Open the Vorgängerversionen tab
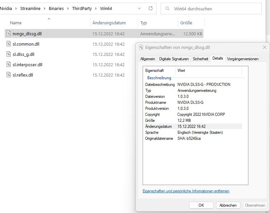 (243, 59)
